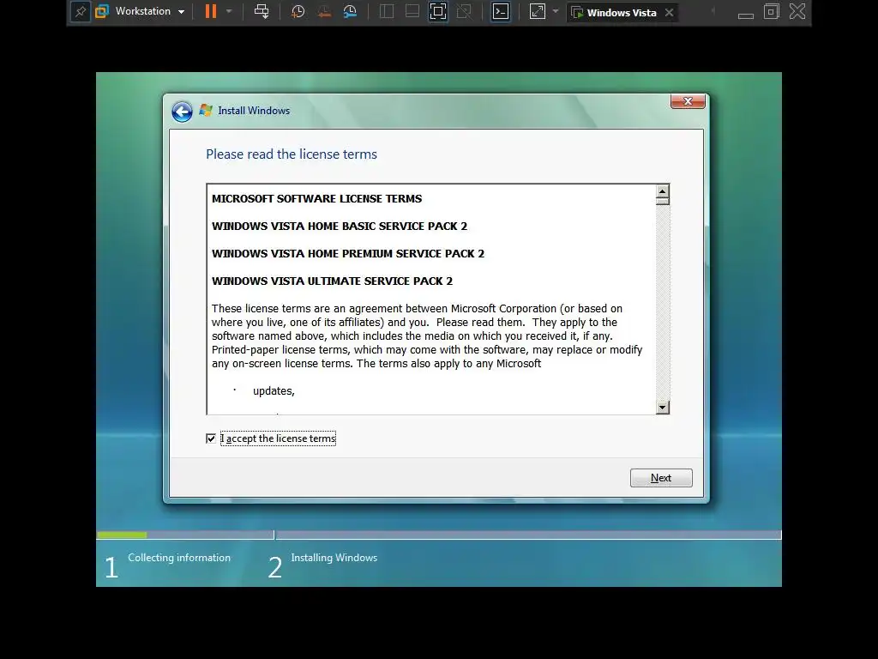Revert to the previous snapshot

coord(323,11)
